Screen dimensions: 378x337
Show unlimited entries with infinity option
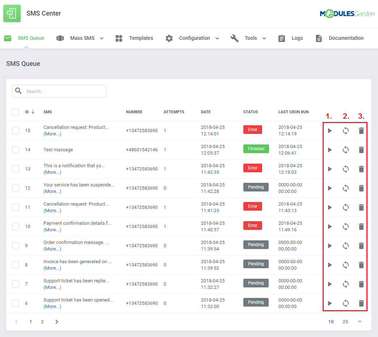(x=360, y=321)
